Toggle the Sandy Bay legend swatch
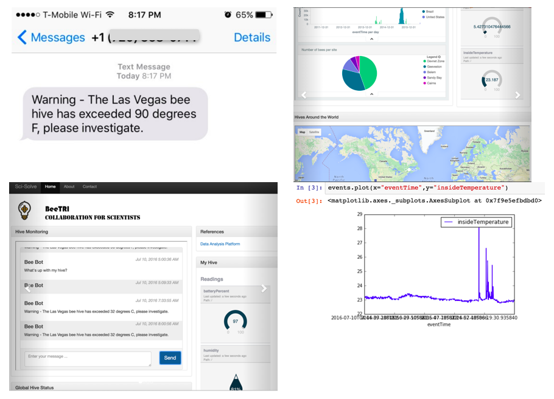The width and height of the screenshot is (554, 399). coord(424,77)
